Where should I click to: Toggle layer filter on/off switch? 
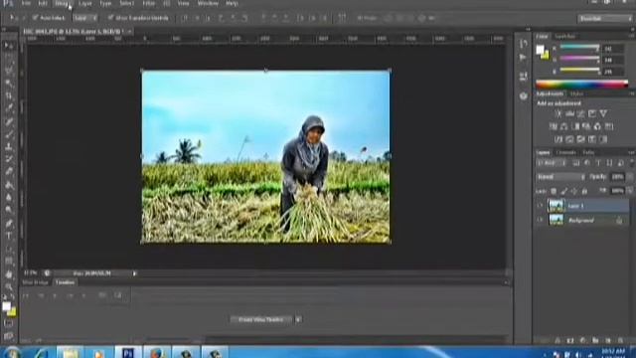631,163
